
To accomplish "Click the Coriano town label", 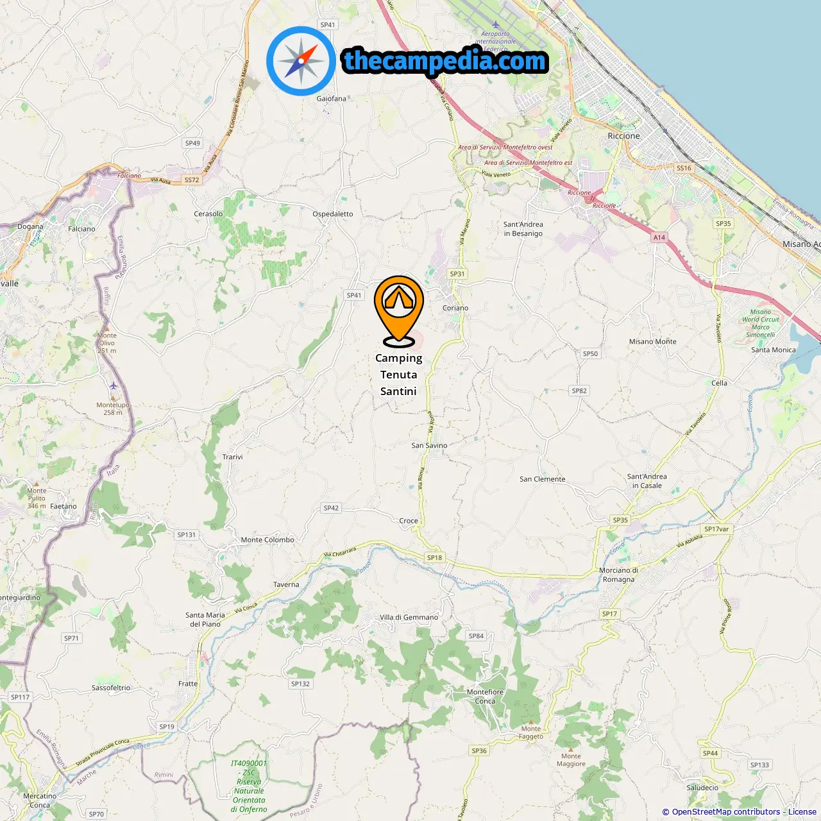I will click(x=455, y=308).
